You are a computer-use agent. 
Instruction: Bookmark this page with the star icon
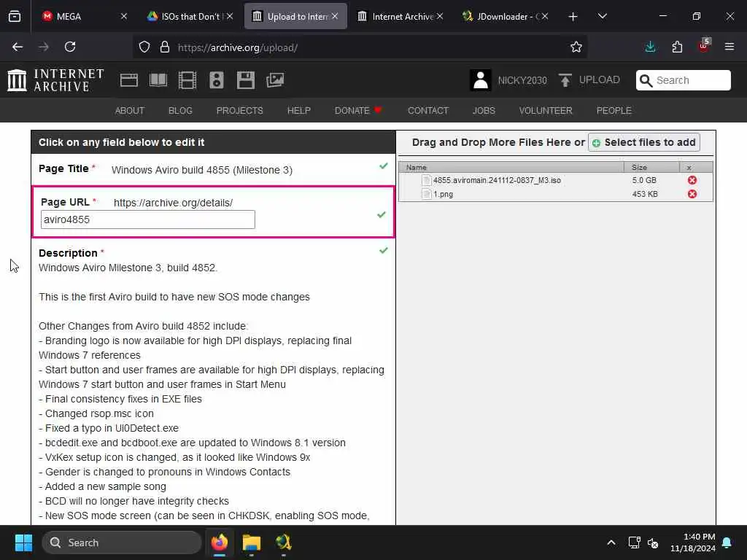(x=576, y=47)
